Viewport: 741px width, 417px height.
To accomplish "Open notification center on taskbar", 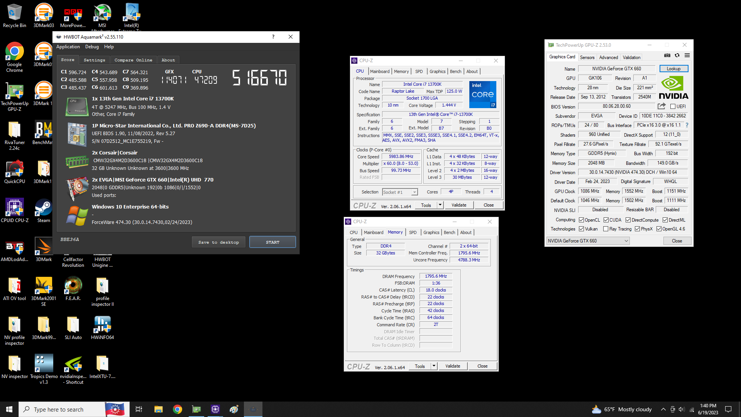I will [x=728, y=409].
